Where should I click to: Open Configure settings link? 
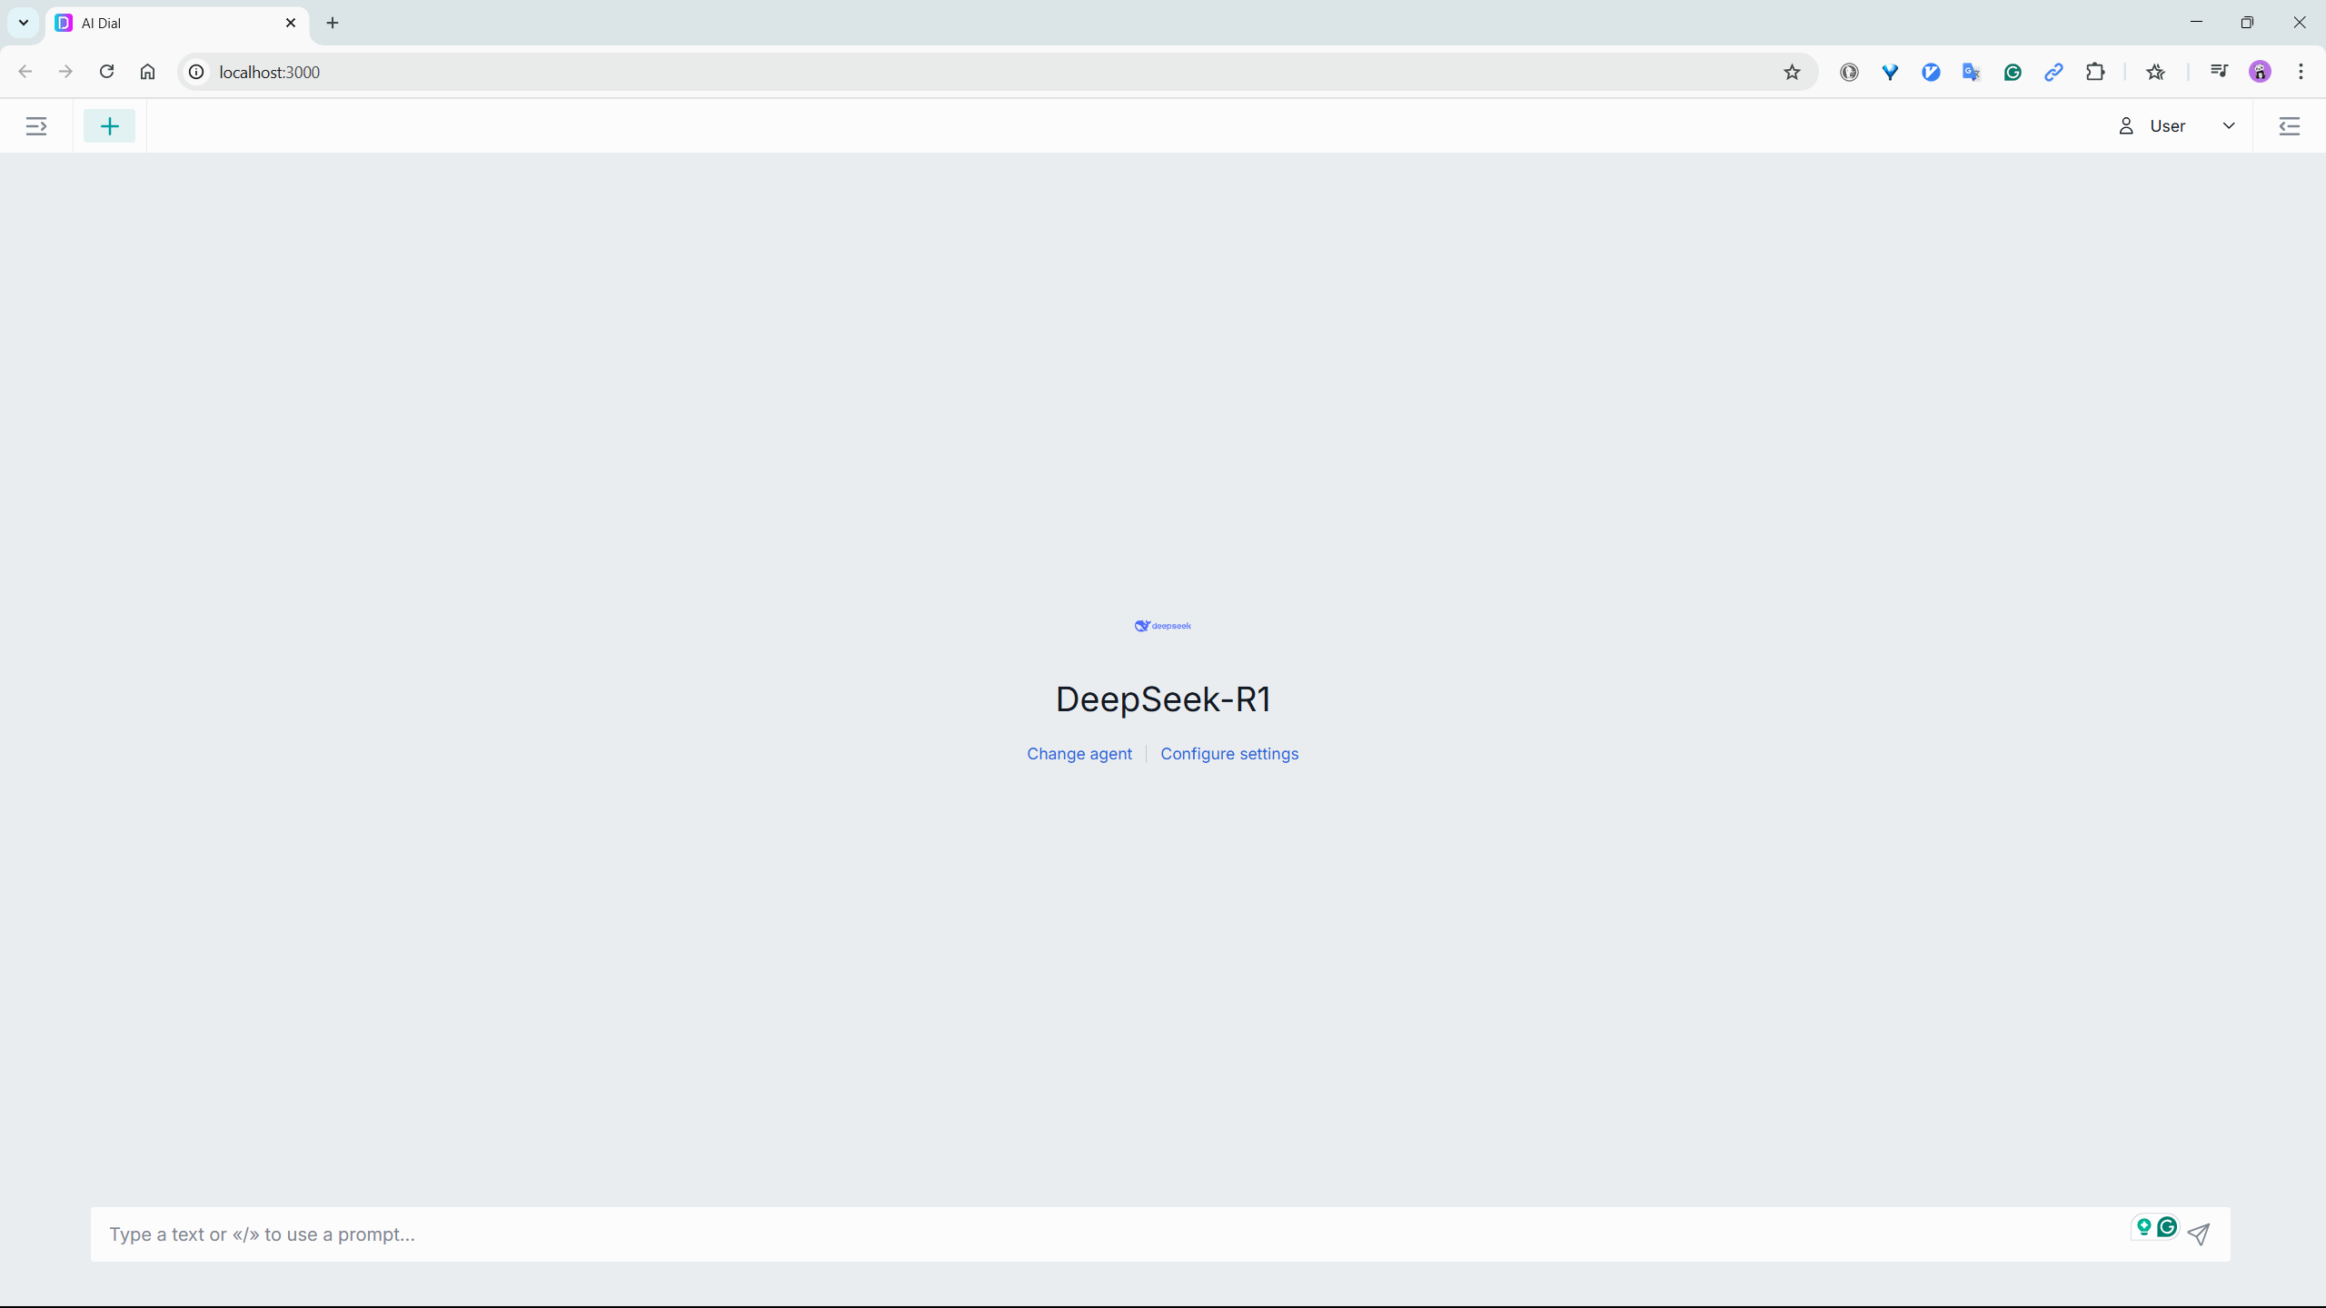click(1229, 754)
